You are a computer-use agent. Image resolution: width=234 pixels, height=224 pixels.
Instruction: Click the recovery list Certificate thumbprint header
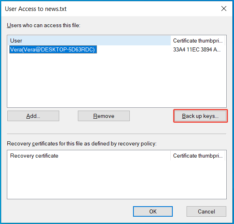point(198,156)
